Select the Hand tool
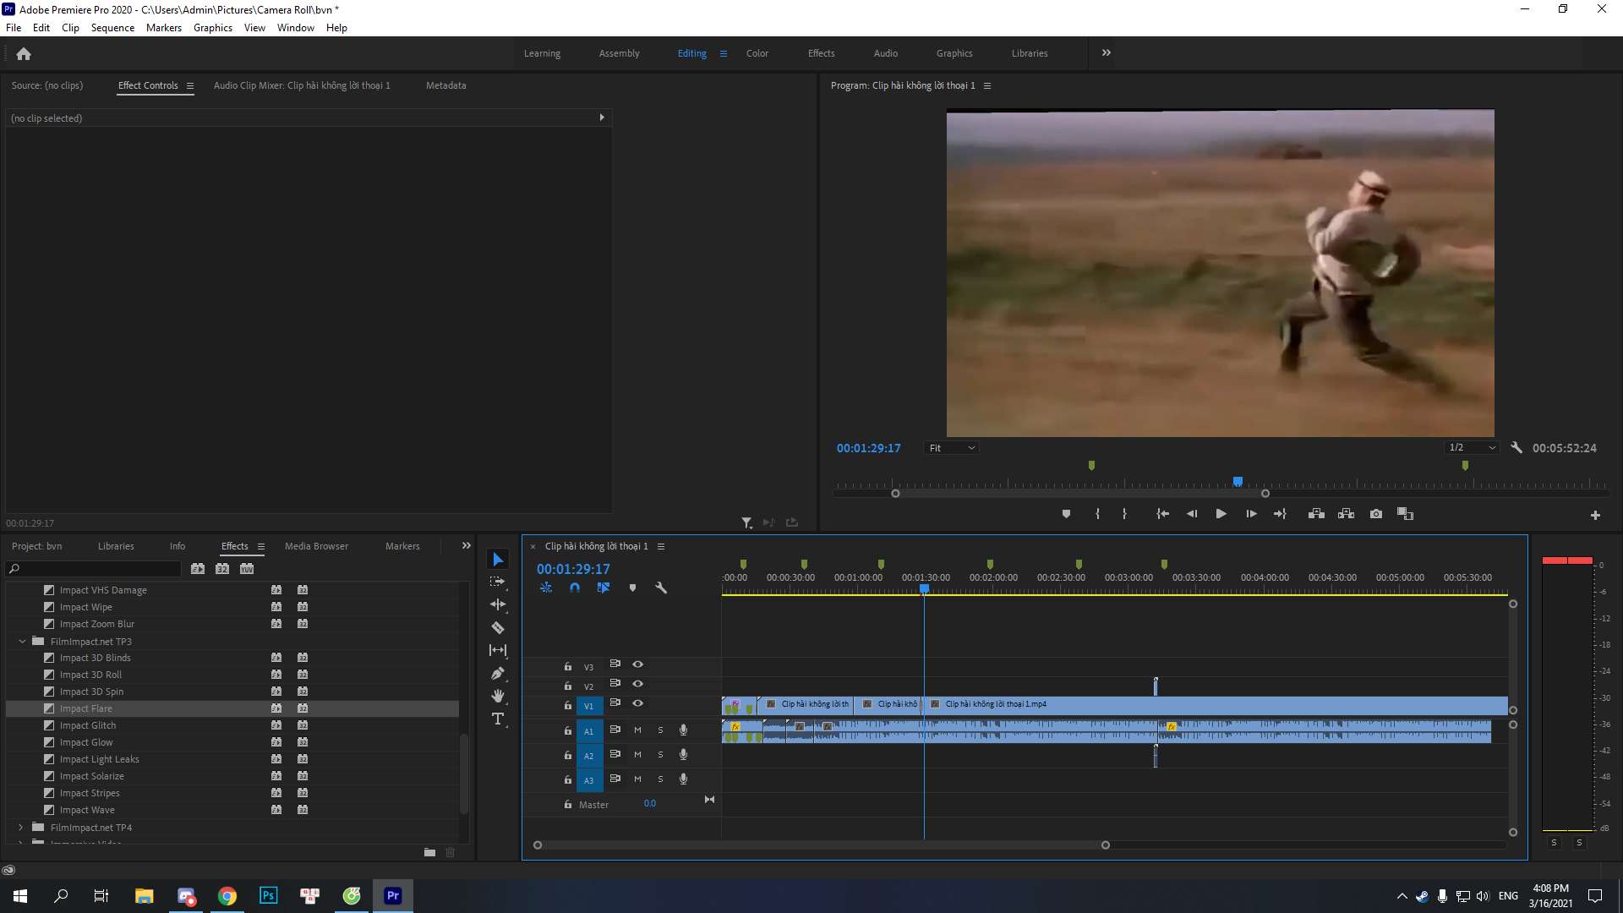Screen dimensions: 1623x913 tap(498, 696)
